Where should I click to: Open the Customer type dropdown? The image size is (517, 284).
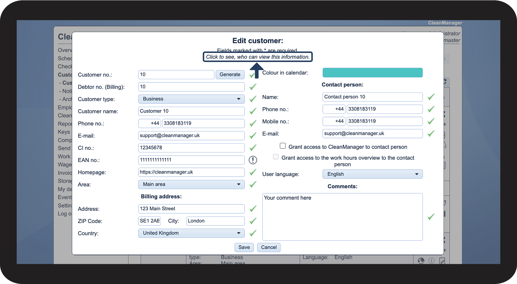[191, 99]
